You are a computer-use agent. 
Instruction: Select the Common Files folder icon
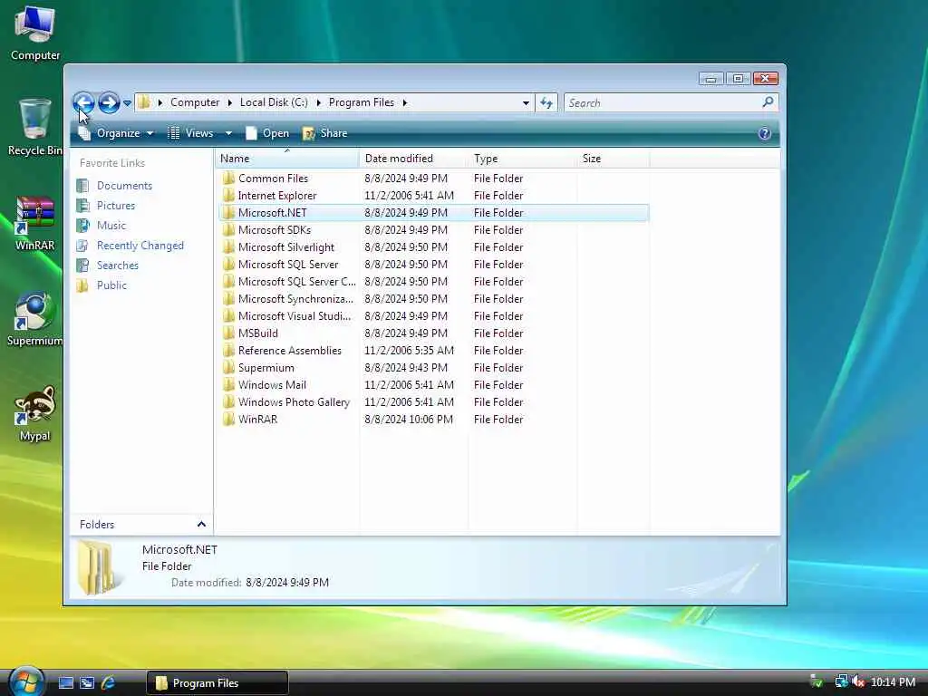pos(229,179)
